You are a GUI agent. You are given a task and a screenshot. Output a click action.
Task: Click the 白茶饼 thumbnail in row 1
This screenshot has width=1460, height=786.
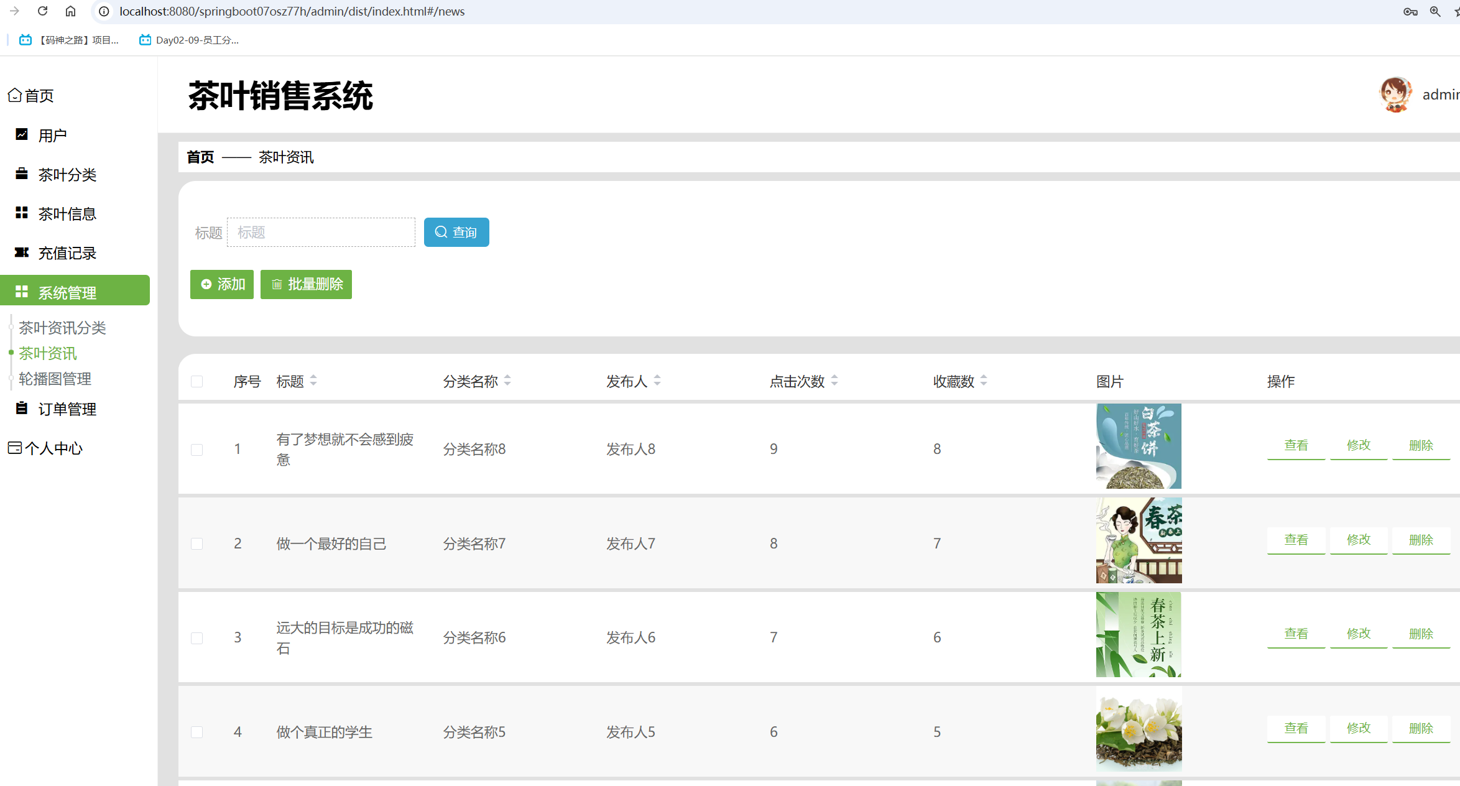[1138, 446]
